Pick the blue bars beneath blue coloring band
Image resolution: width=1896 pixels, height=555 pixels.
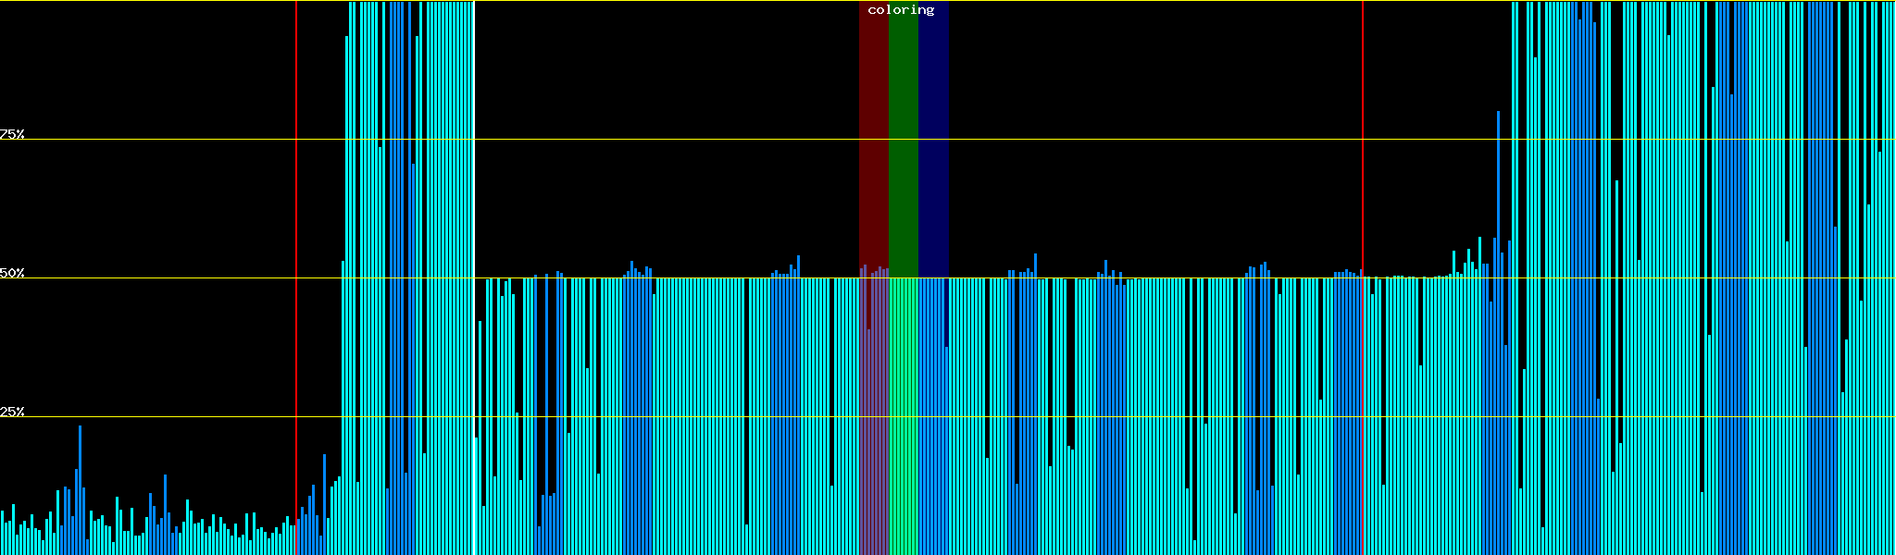tap(933, 416)
